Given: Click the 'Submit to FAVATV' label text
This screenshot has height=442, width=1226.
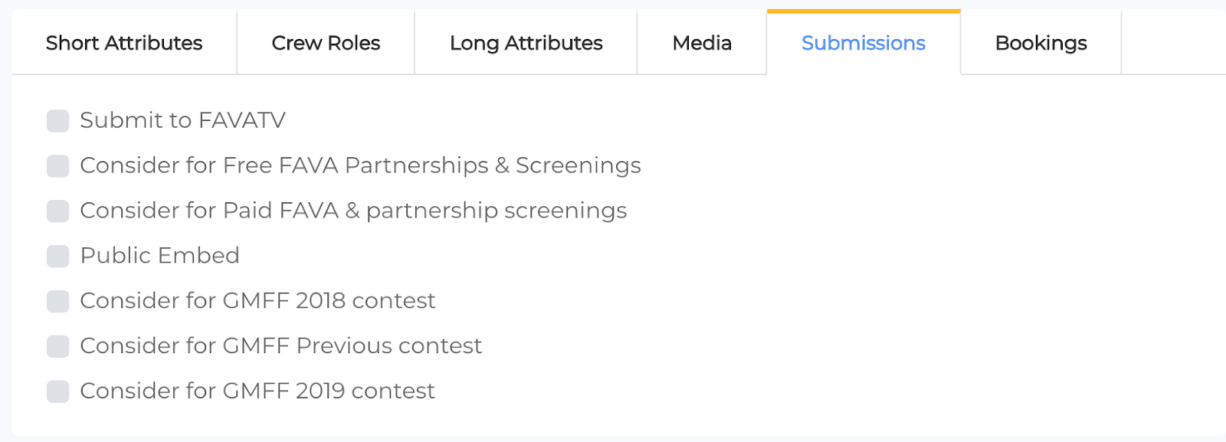Looking at the screenshot, I should (x=182, y=120).
